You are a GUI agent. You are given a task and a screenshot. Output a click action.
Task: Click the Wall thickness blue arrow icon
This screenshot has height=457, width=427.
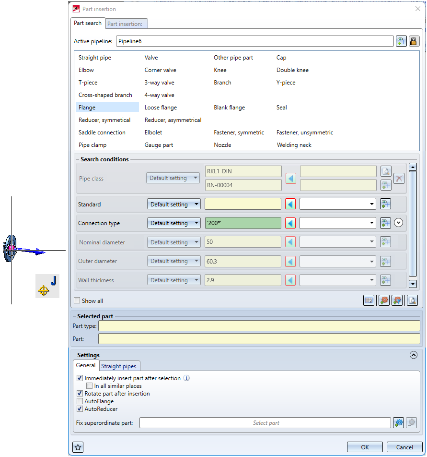290,280
